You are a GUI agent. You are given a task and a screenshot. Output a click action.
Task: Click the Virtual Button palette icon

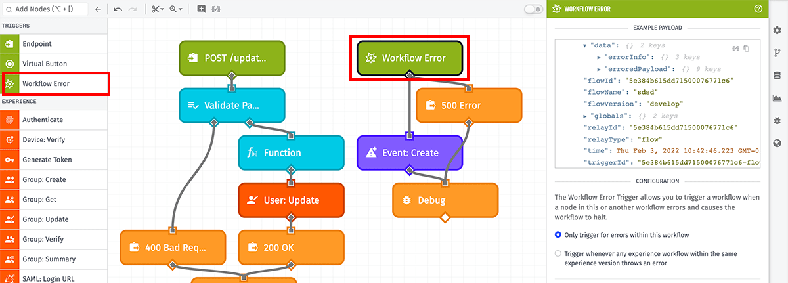[x=9, y=64]
